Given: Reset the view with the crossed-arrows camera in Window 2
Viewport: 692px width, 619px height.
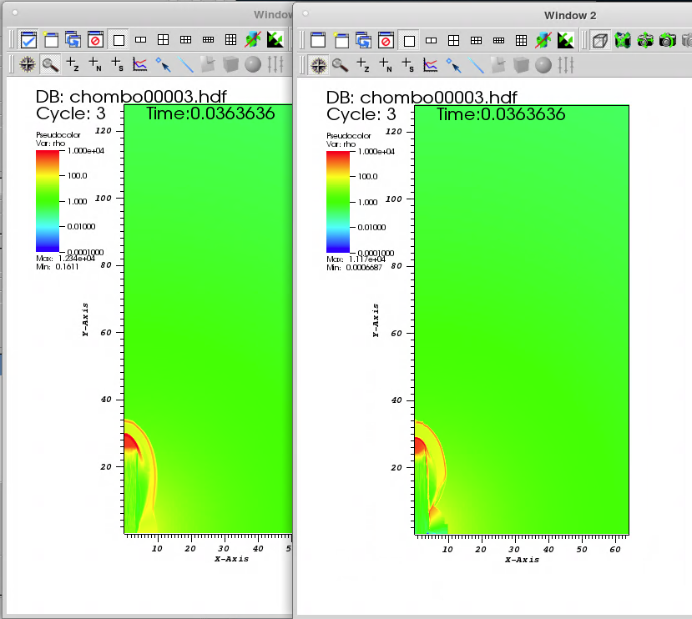Looking at the screenshot, I should [x=623, y=41].
